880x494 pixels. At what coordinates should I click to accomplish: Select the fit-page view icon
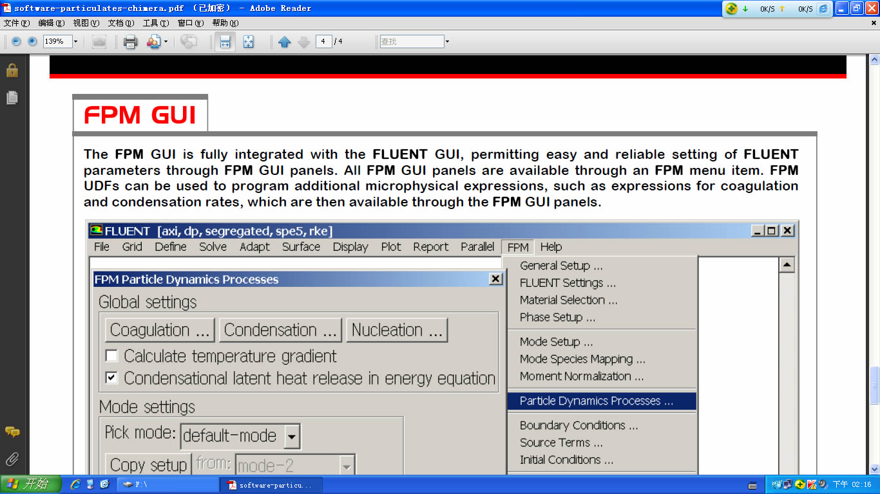(x=247, y=42)
